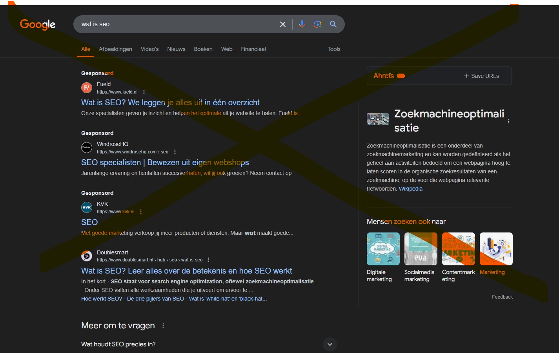
Task: Open three-dot menu beside WindroseHQ URL
Action: [175, 152]
